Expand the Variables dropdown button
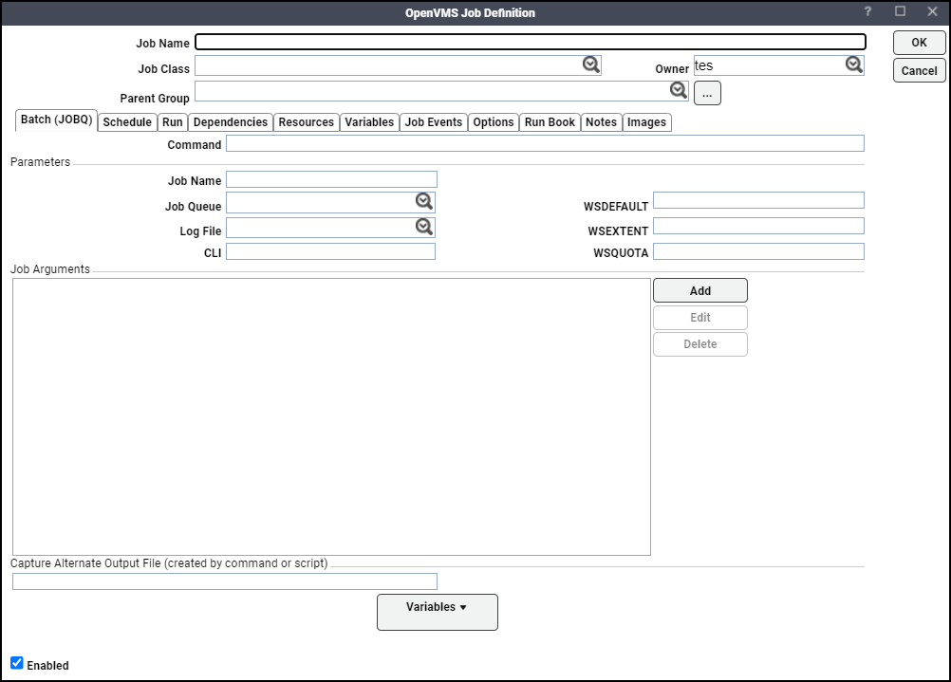951x682 pixels. 437,611
